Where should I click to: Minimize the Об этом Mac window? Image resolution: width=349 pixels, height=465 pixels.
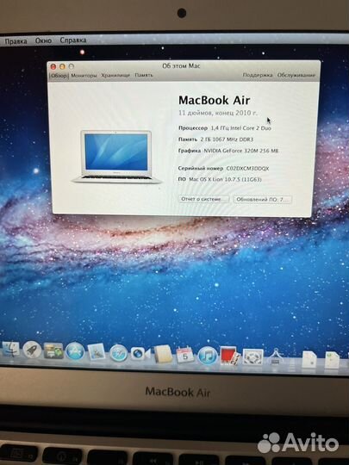pos(62,66)
